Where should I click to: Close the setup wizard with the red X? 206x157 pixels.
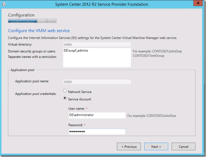tap(196, 4)
